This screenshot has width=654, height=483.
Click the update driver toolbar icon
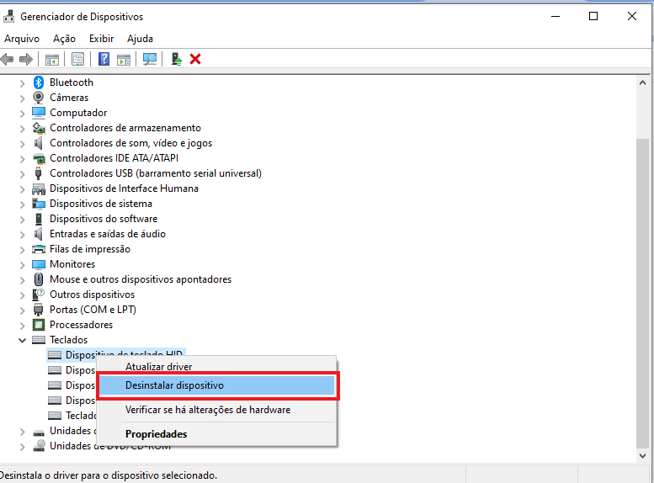[177, 59]
